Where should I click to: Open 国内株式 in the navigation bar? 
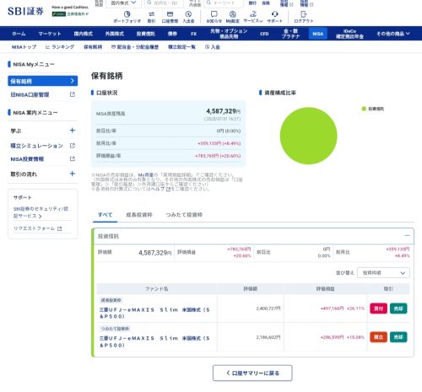click(83, 34)
